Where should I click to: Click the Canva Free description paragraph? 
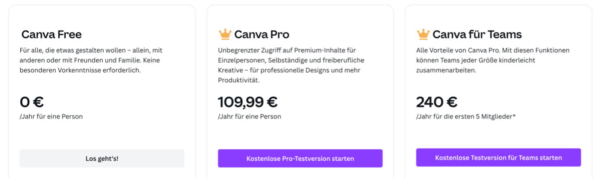91,60
